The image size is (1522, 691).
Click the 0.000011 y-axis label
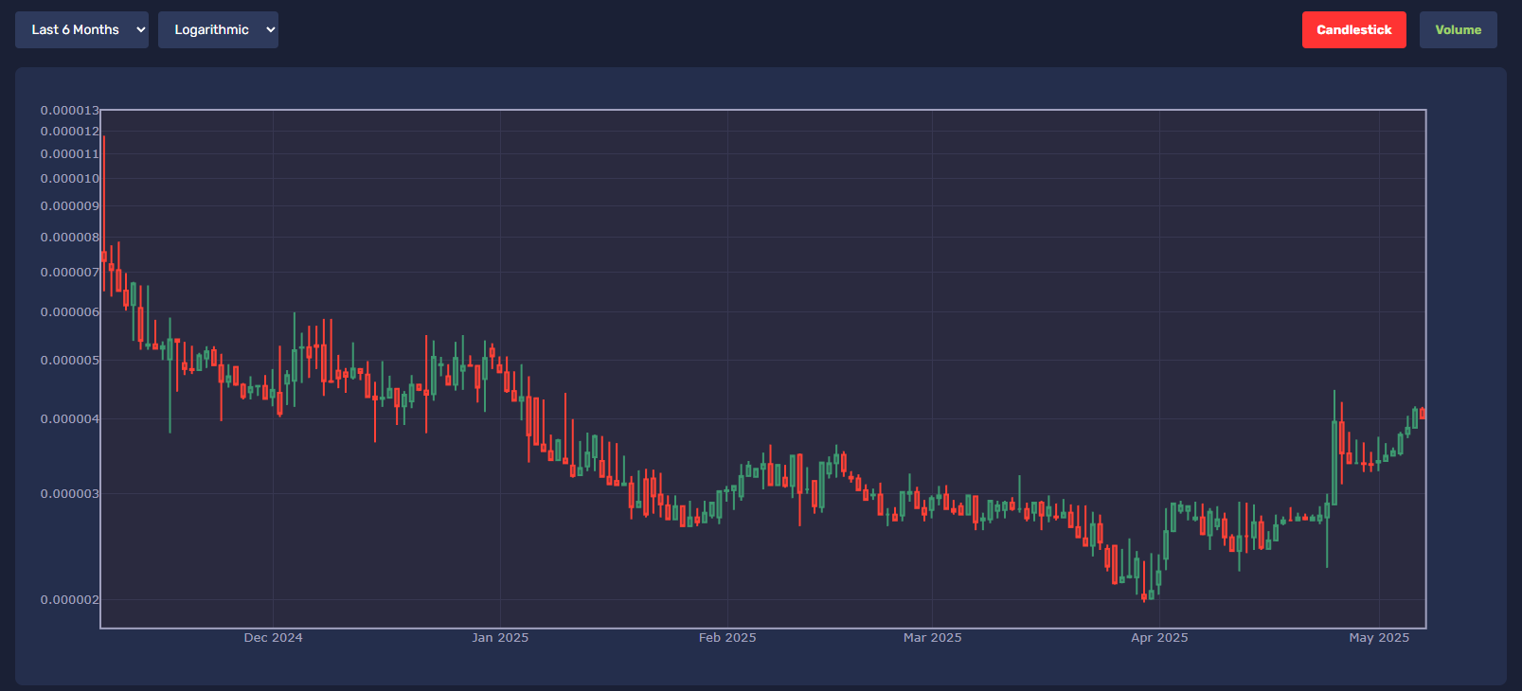click(69, 154)
